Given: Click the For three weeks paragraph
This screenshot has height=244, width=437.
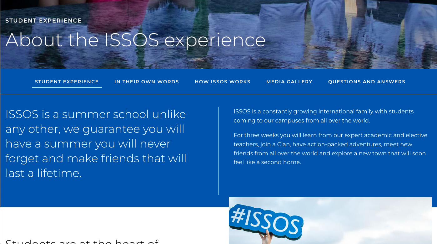Looking at the screenshot, I should [x=330, y=149].
